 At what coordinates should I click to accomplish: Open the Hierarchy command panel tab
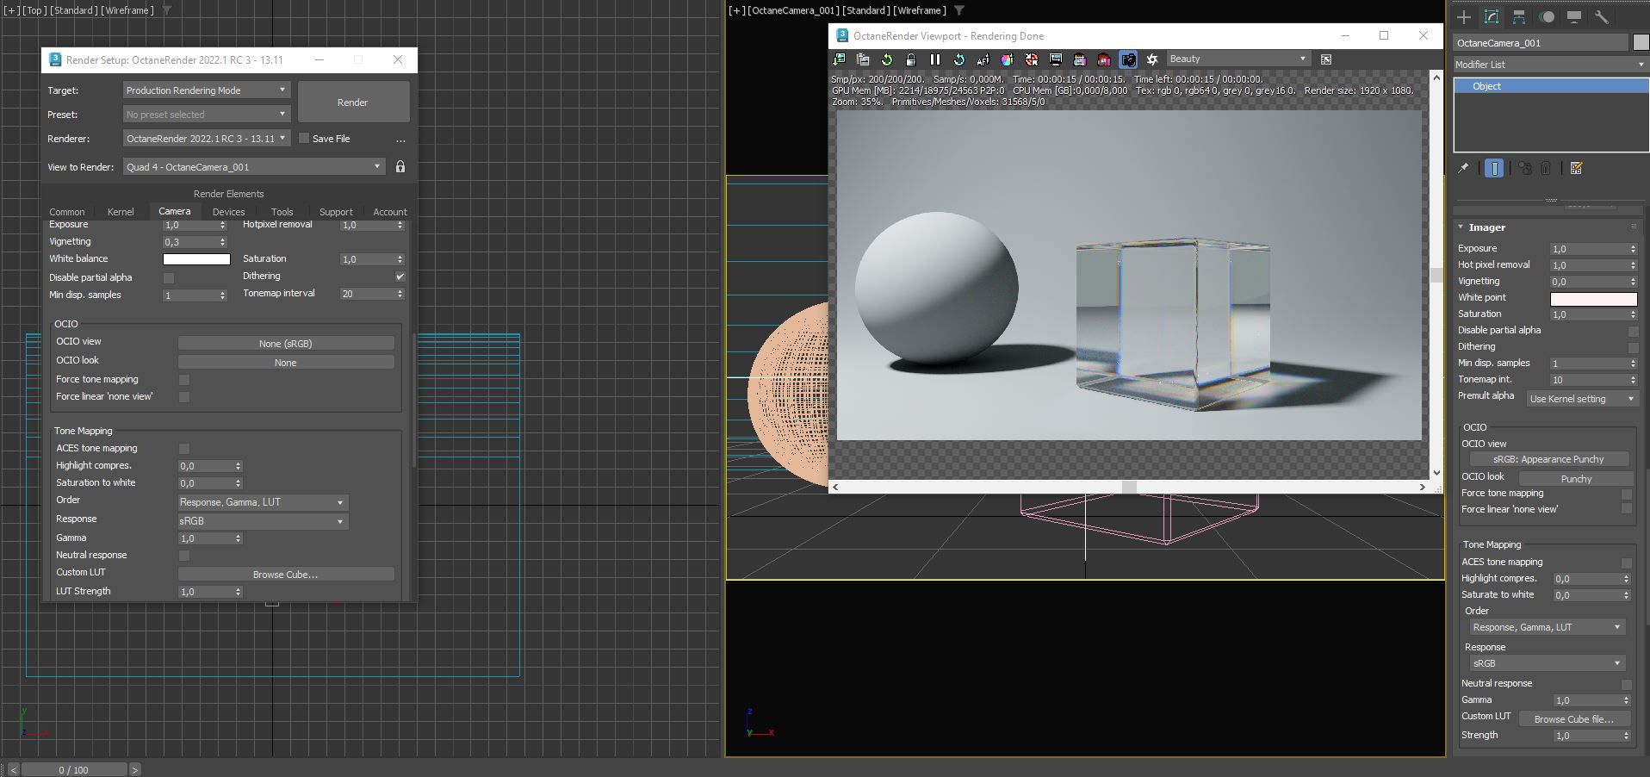tap(1519, 17)
